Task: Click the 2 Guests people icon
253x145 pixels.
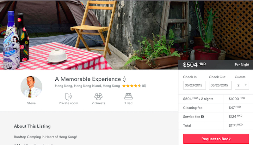Action: coord(98,96)
